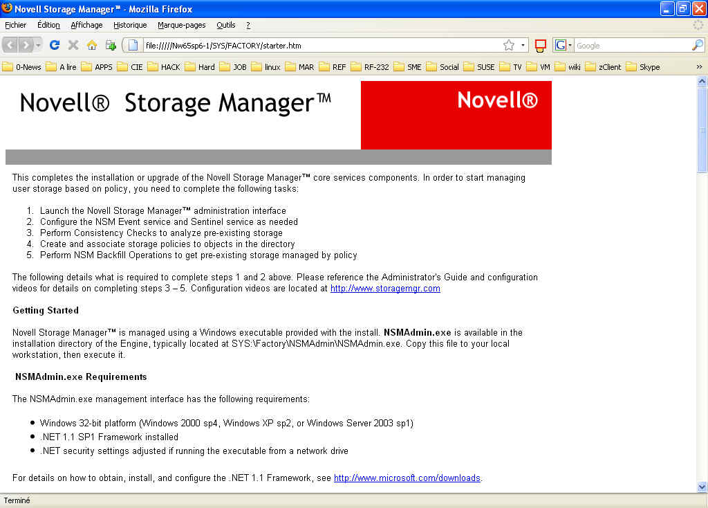Click ".NET 1.1 SP1 Framework installed" bullet

point(109,437)
